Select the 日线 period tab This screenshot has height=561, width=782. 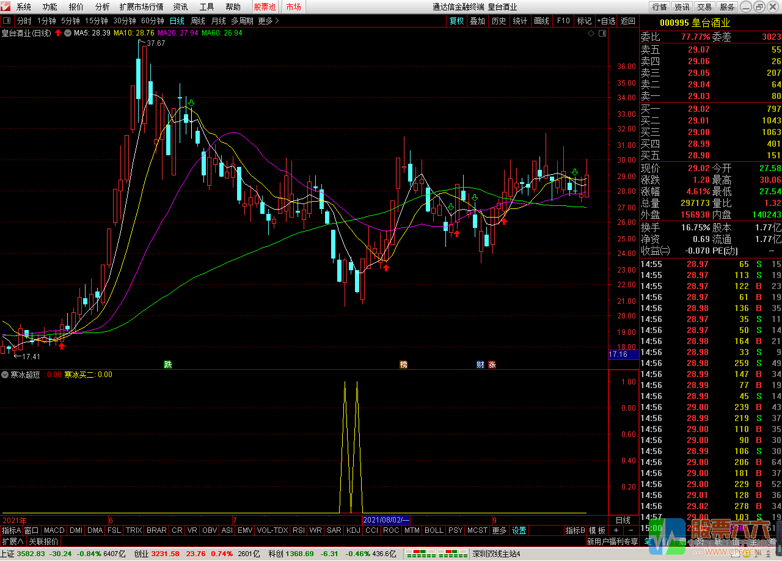point(178,21)
